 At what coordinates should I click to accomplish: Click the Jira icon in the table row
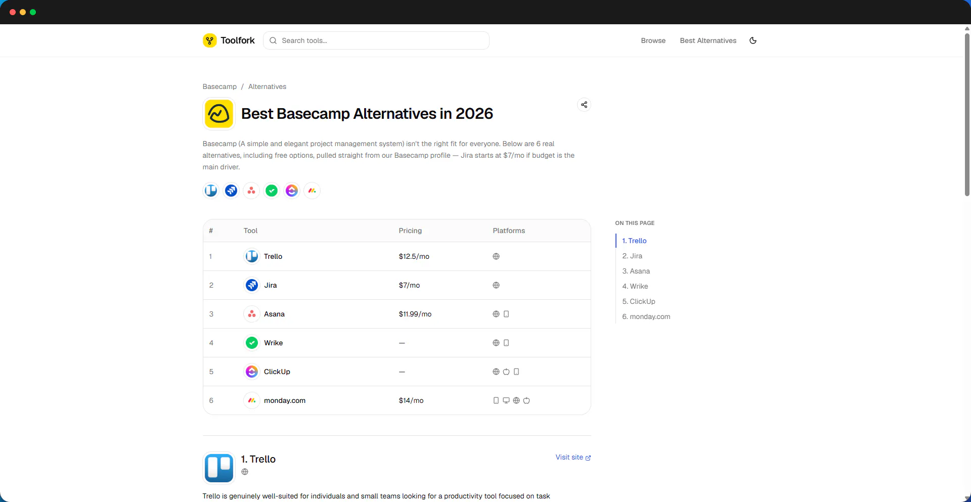coord(252,285)
